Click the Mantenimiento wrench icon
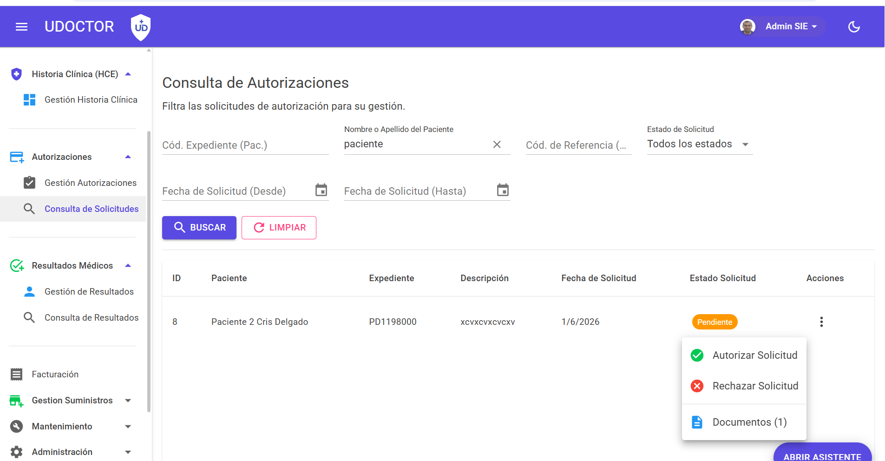Screen dimensions: 885x461 pos(17,426)
